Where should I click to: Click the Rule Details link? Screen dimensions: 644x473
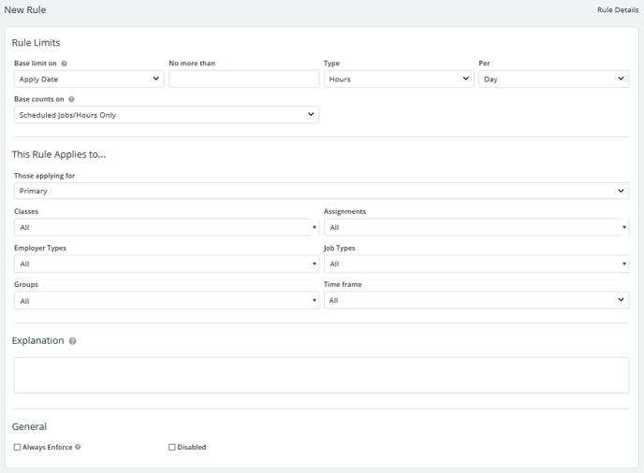pos(618,9)
